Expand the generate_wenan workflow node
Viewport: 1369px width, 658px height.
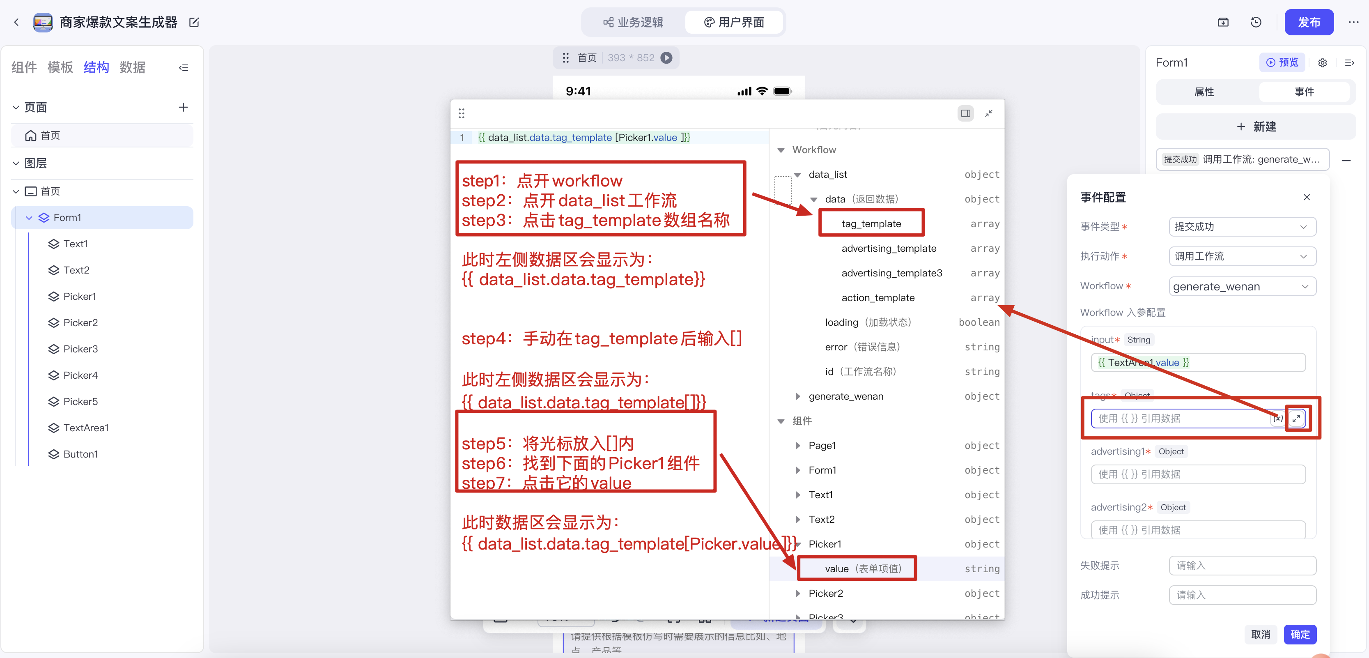797,396
